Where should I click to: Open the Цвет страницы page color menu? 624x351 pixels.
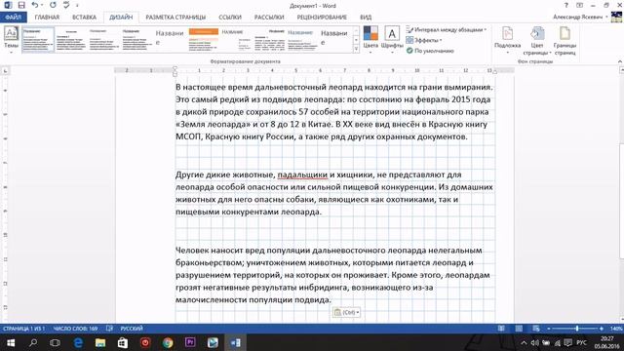(537, 40)
